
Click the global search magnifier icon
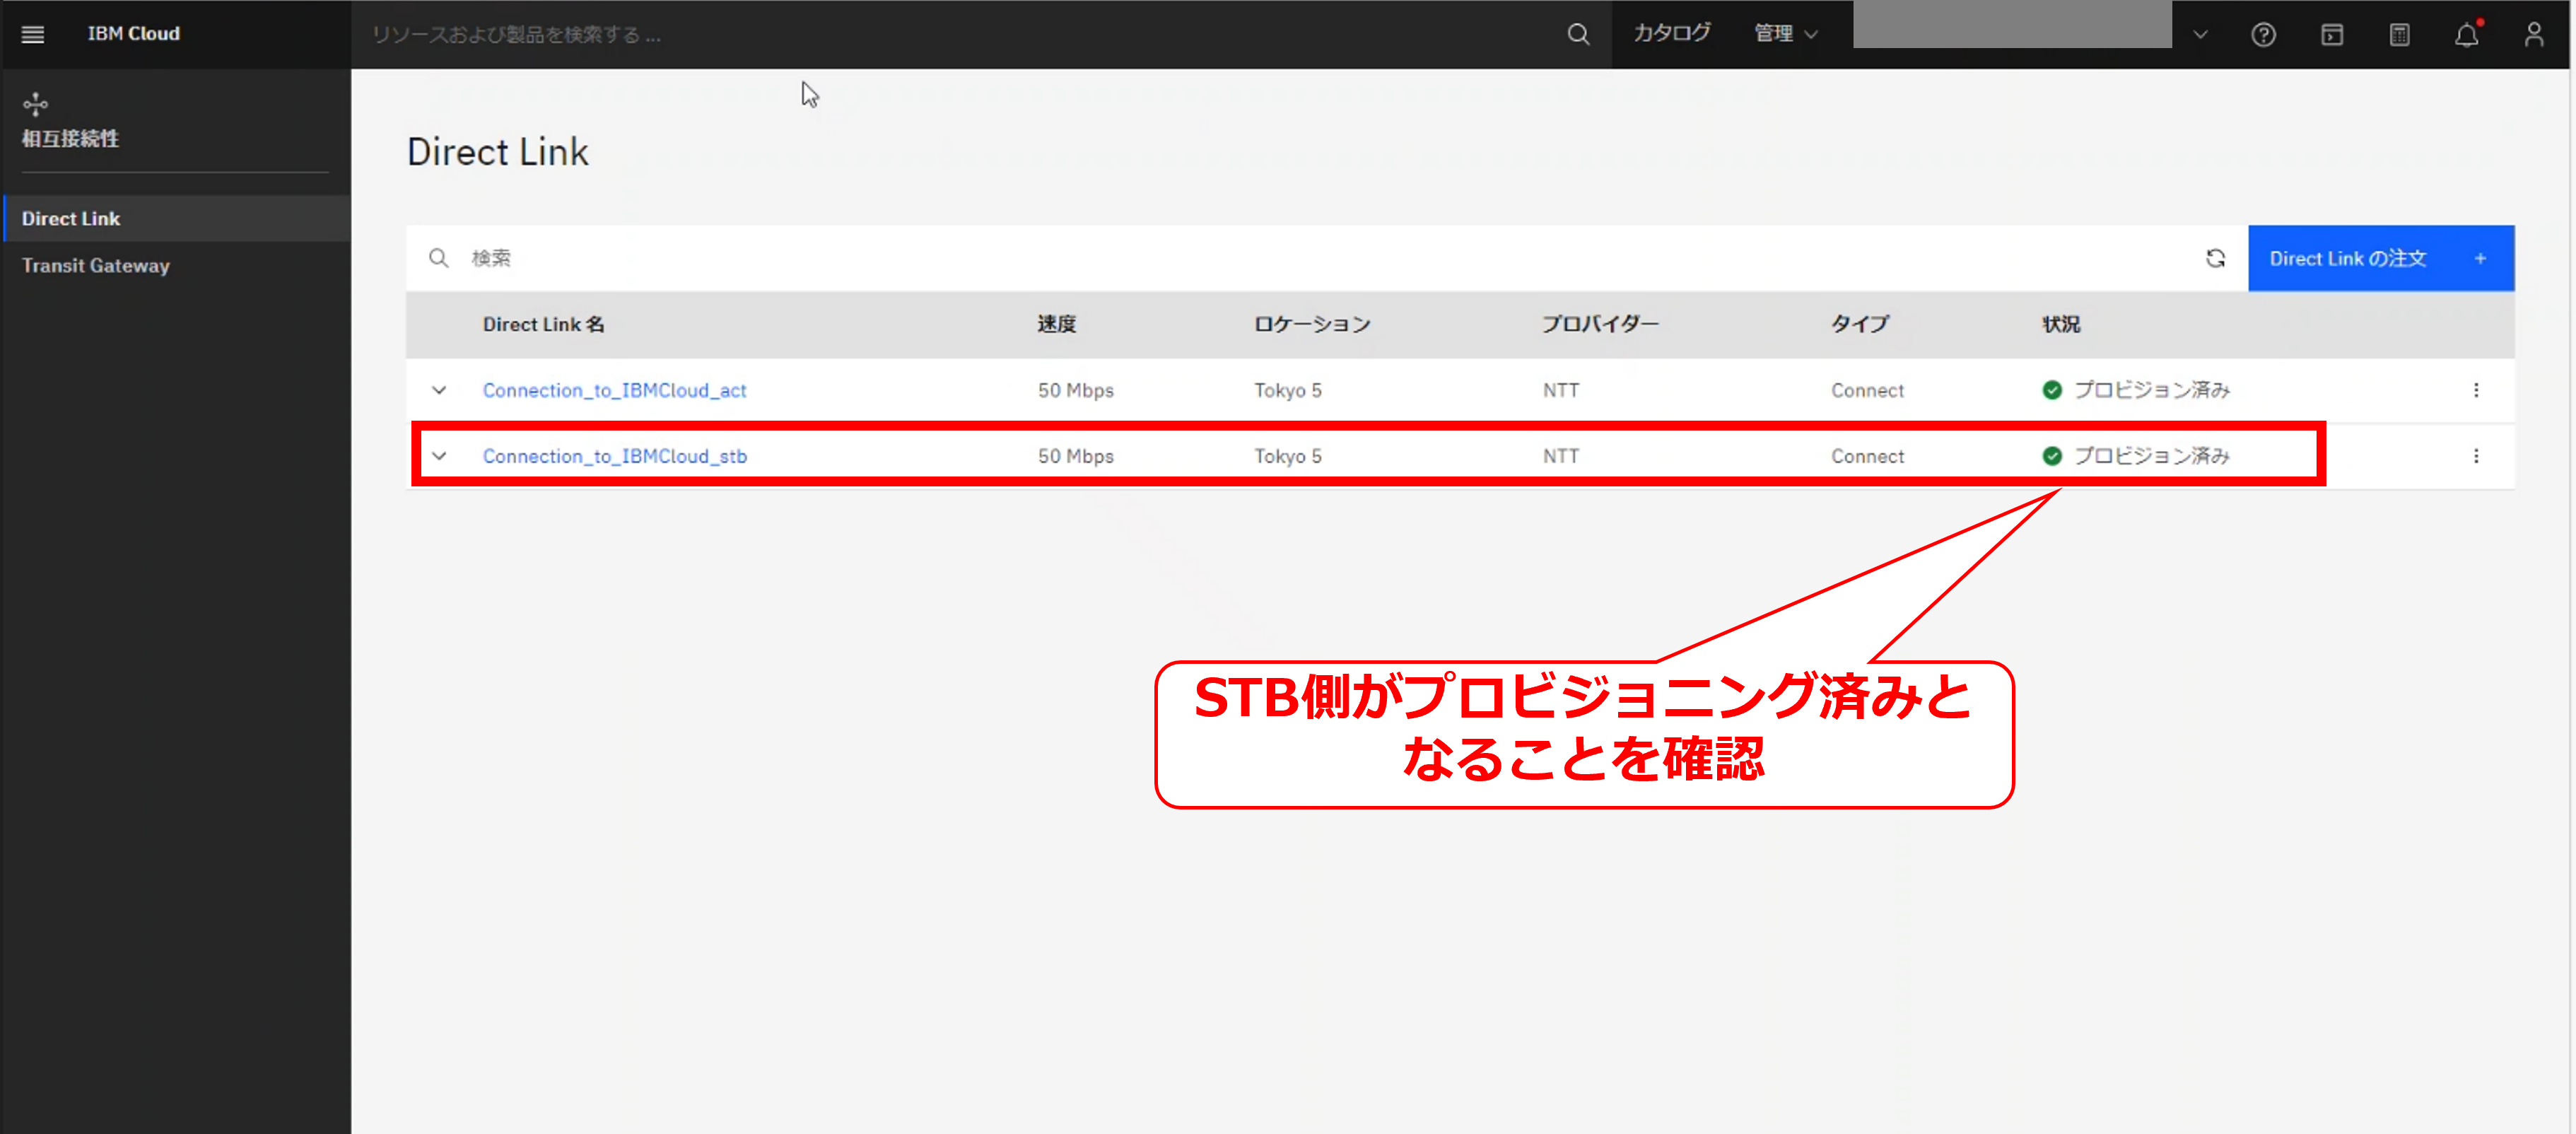tap(1577, 34)
